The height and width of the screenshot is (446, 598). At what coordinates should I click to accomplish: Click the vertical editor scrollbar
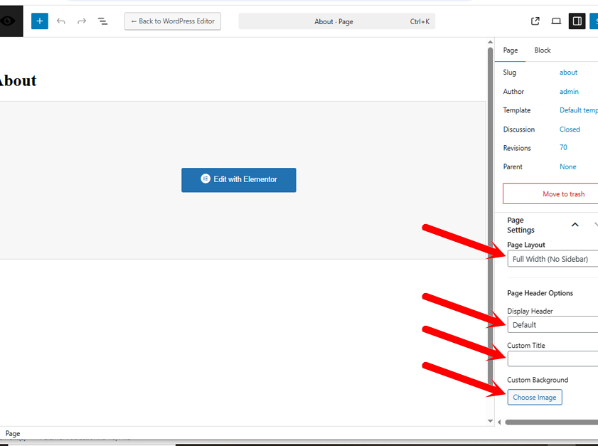point(490,213)
